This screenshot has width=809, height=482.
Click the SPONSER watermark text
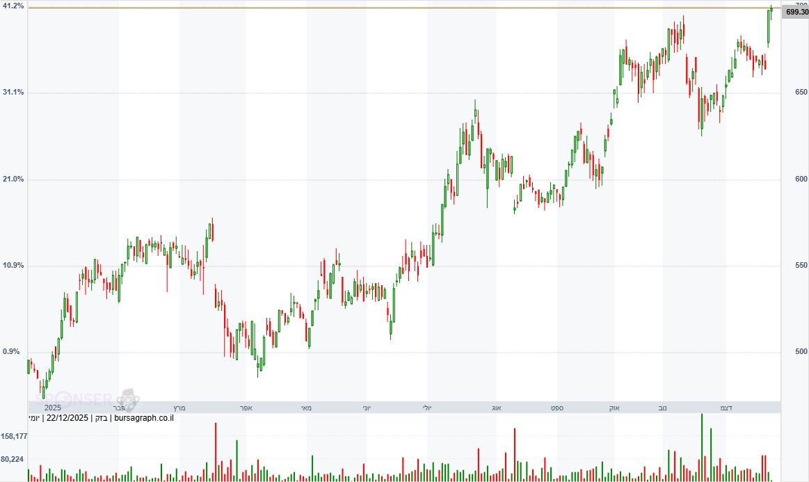pos(74,400)
